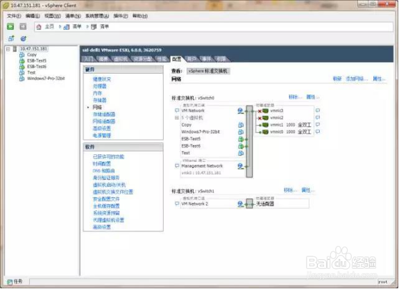Click the VM Network port group globe icon
399x289 pixels.
[x=240, y=110]
